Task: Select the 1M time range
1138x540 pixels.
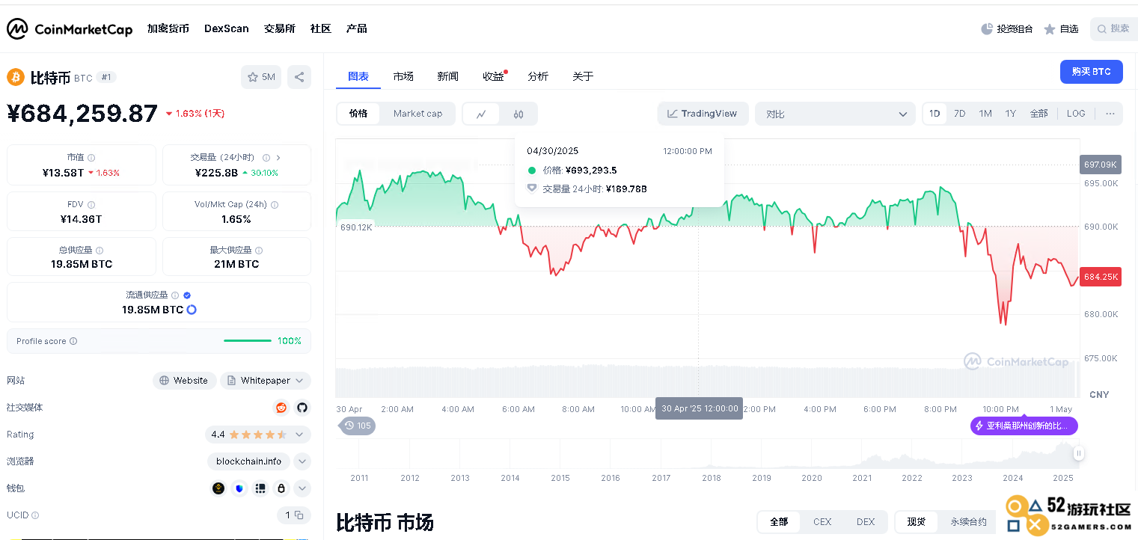Action: point(985,114)
